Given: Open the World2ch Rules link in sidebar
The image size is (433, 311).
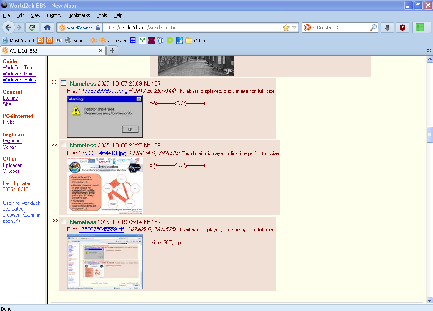Looking at the screenshot, I should (x=19, y=80).
